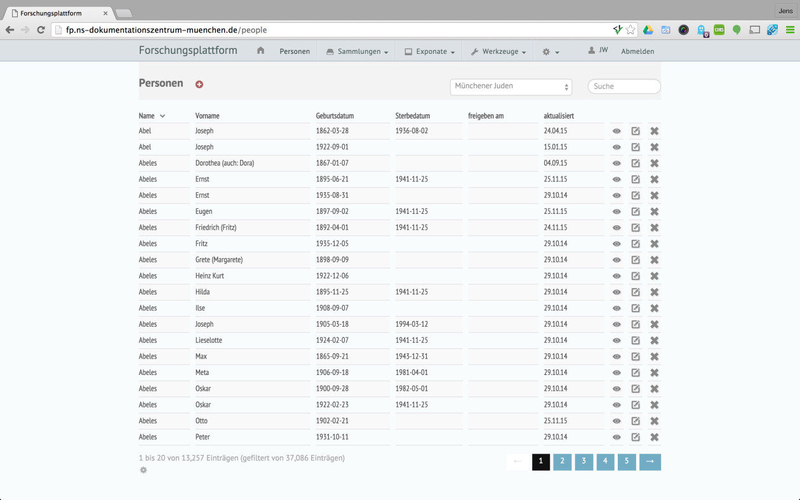Go to the next page arrow
Image resolution: width=800 pixels, height=500 pixels.
[x=650, y=461]
